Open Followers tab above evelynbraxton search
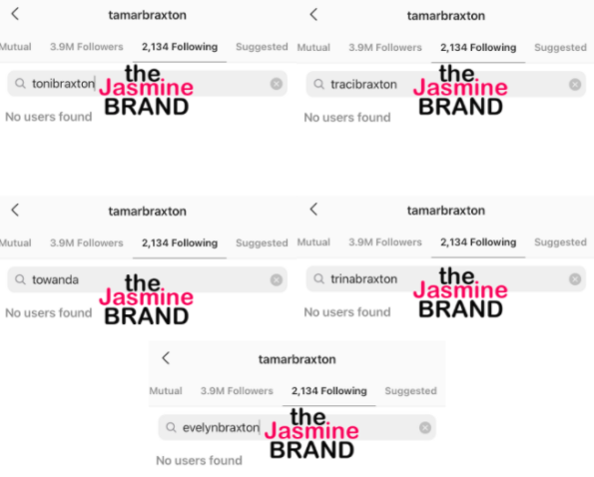594x477 pixels. click(237, 391)
